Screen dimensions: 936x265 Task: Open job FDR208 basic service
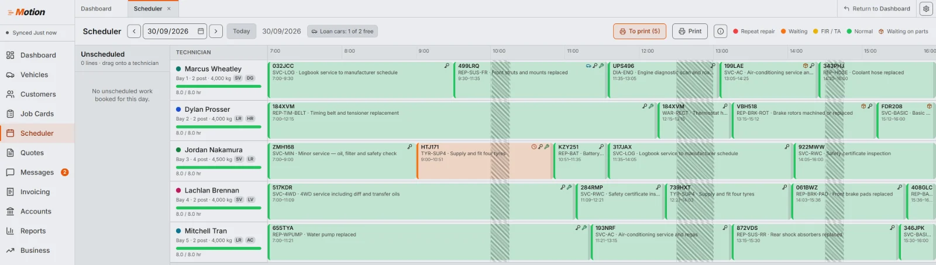point(906,120)
